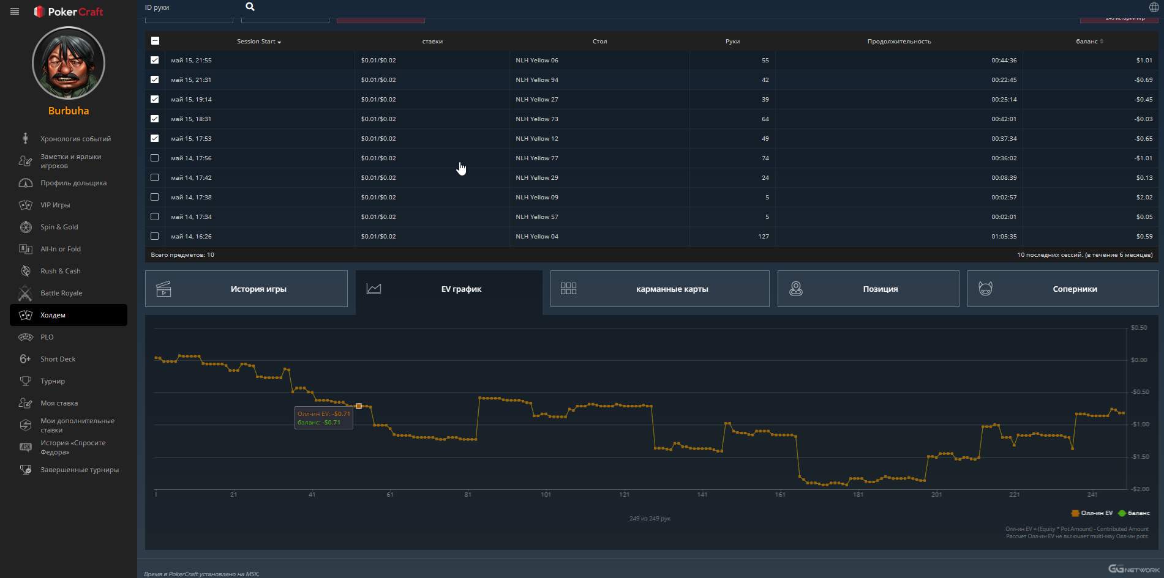The image size is (1164, 578).
Task: Click the Spin & Gold wheel icon
Action: [x=25, y=227]
